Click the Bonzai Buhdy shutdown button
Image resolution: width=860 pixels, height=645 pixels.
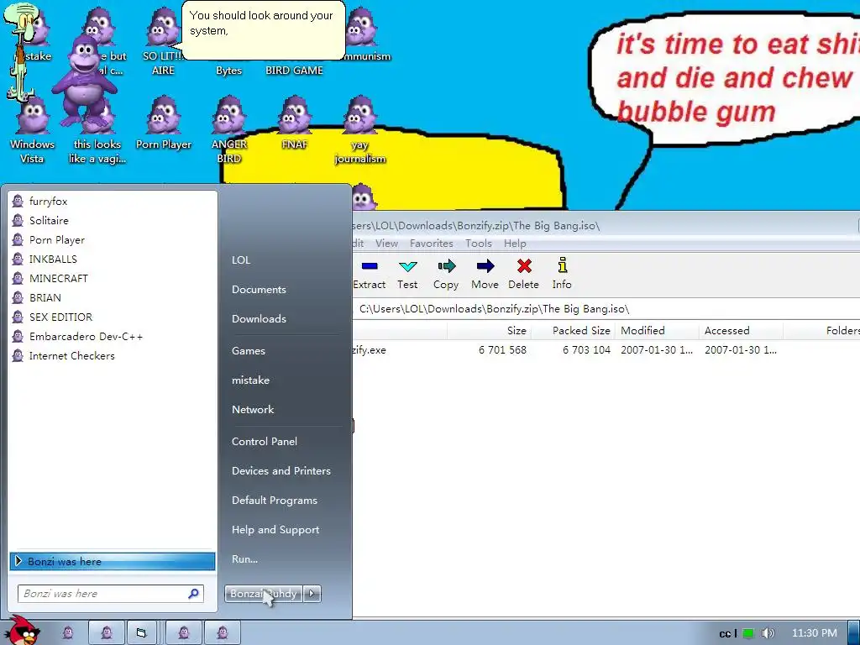[263, 594]
